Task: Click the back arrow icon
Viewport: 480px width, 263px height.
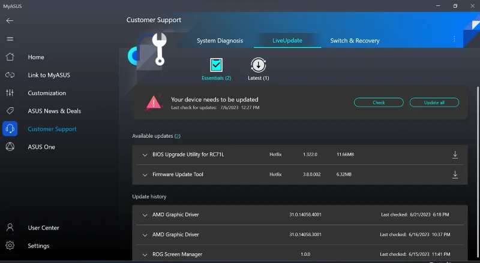Action: click(x=10, y=20)
